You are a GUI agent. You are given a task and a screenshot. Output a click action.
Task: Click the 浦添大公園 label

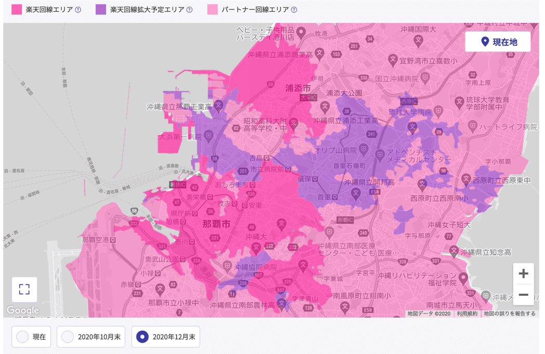click(x=344, y=93)
